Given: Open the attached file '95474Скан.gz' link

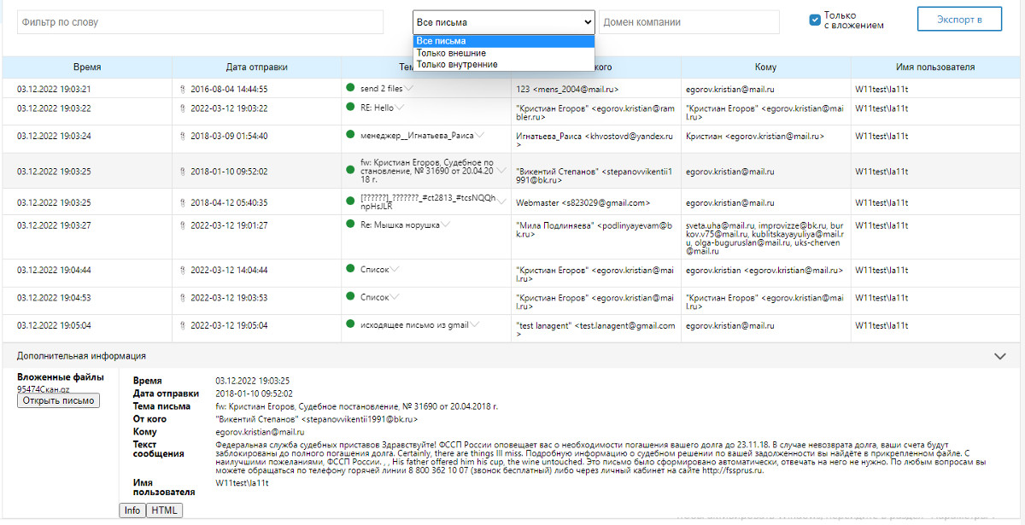Looking at the screenshot, I should 44,388.
